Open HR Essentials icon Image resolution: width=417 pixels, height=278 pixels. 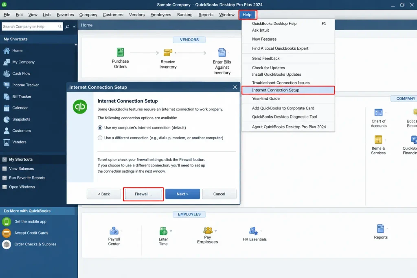[x=254, y=231]
